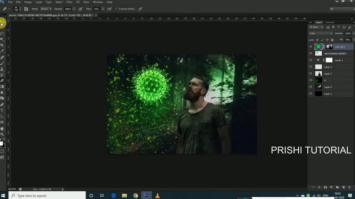The height and width of the screenshot is (199, 355).
Task: Open the Image menu
Action: (x=28, y=2)
